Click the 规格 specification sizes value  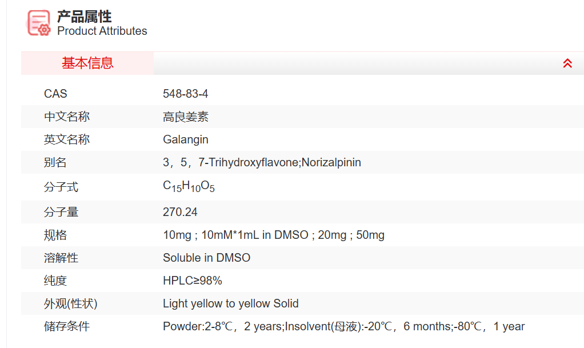273,235
